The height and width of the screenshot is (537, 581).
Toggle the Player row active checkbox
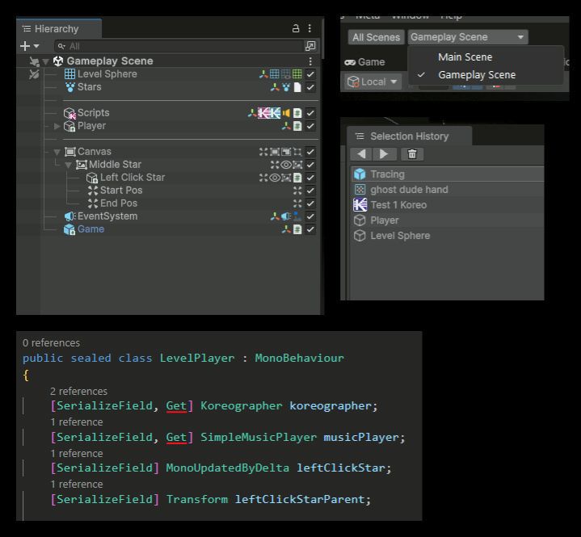[x=310, y=126]
